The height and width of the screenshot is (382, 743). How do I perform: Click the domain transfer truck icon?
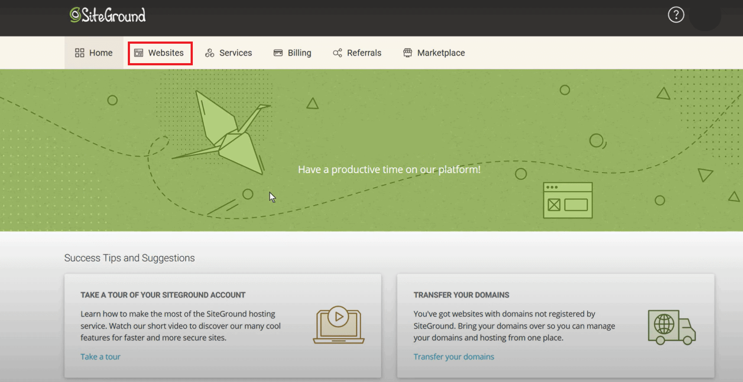pyautogui.click(x=671, y=327)
